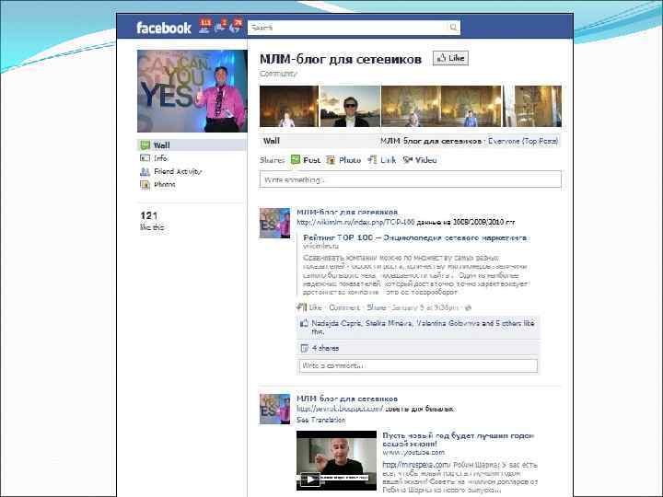Image resolution: width=663 pixels, height=497 pixels.
Task: Click the Post share icon
Action: [296, 160]
